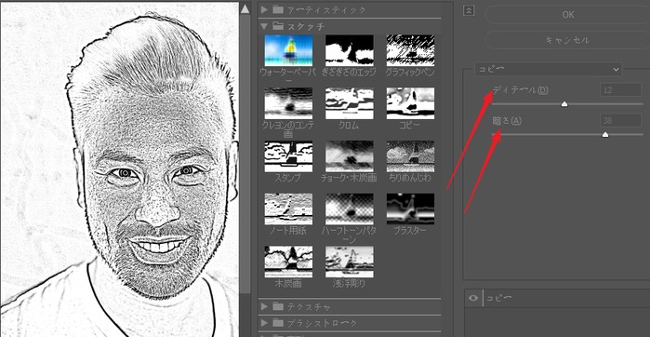Viewport: 650px width, 337px height.
Task: Toggle visibility of コピー effect layer
Action: click(x=473, y=298)
